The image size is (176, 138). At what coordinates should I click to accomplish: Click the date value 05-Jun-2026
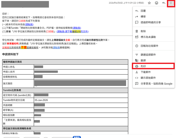(x=41, y=100)
